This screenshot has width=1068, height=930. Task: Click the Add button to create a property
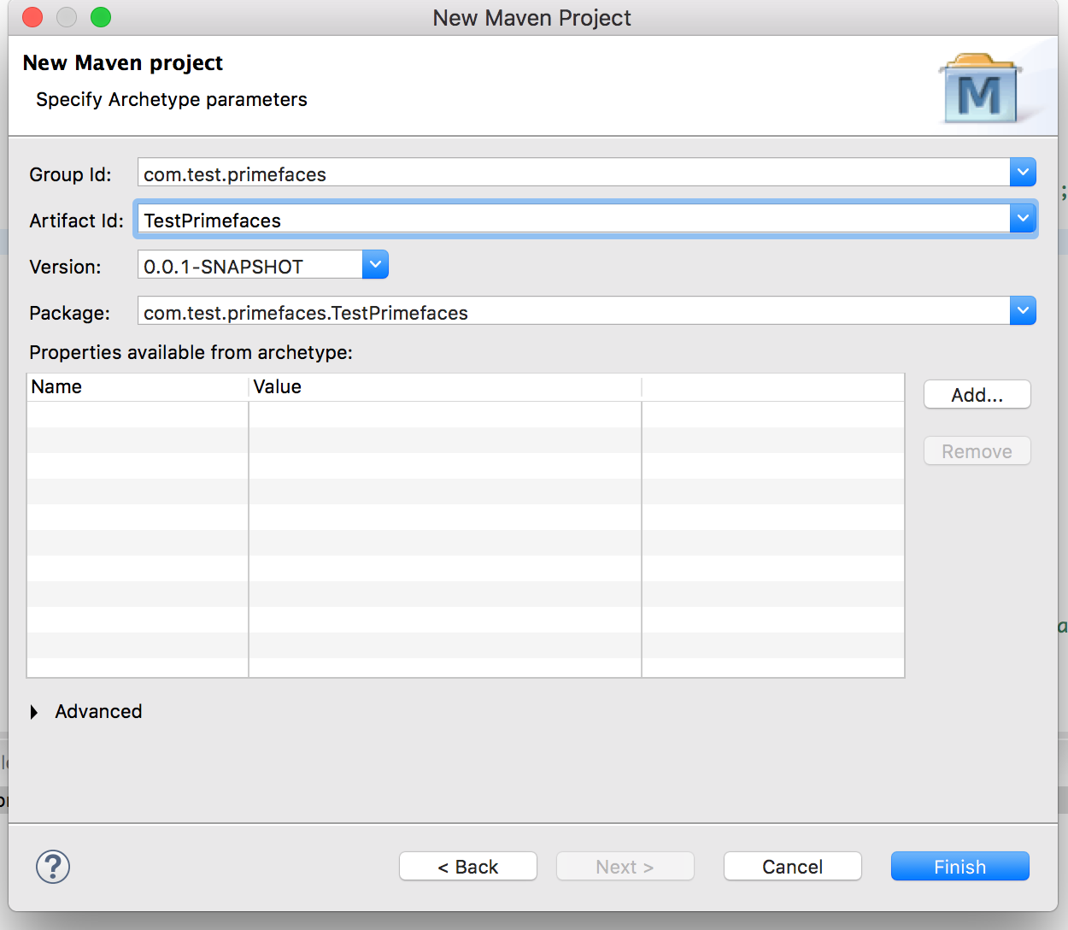tap(977, 394)
